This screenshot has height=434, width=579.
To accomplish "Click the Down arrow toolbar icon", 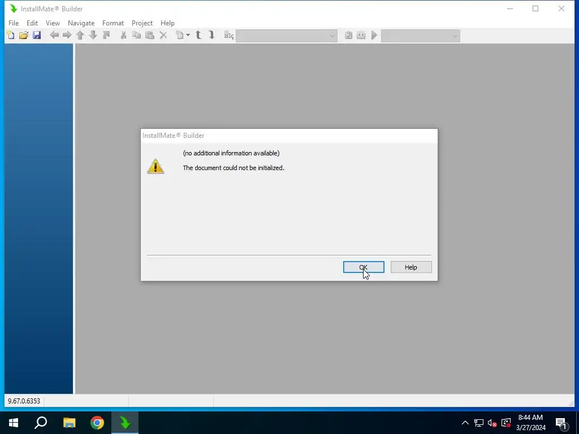I will point(93,36).
